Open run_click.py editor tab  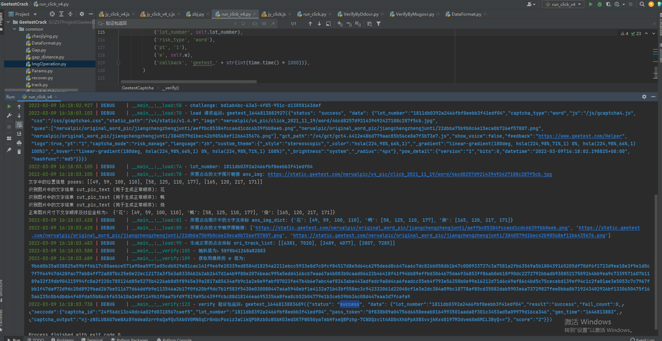[314, 14]
